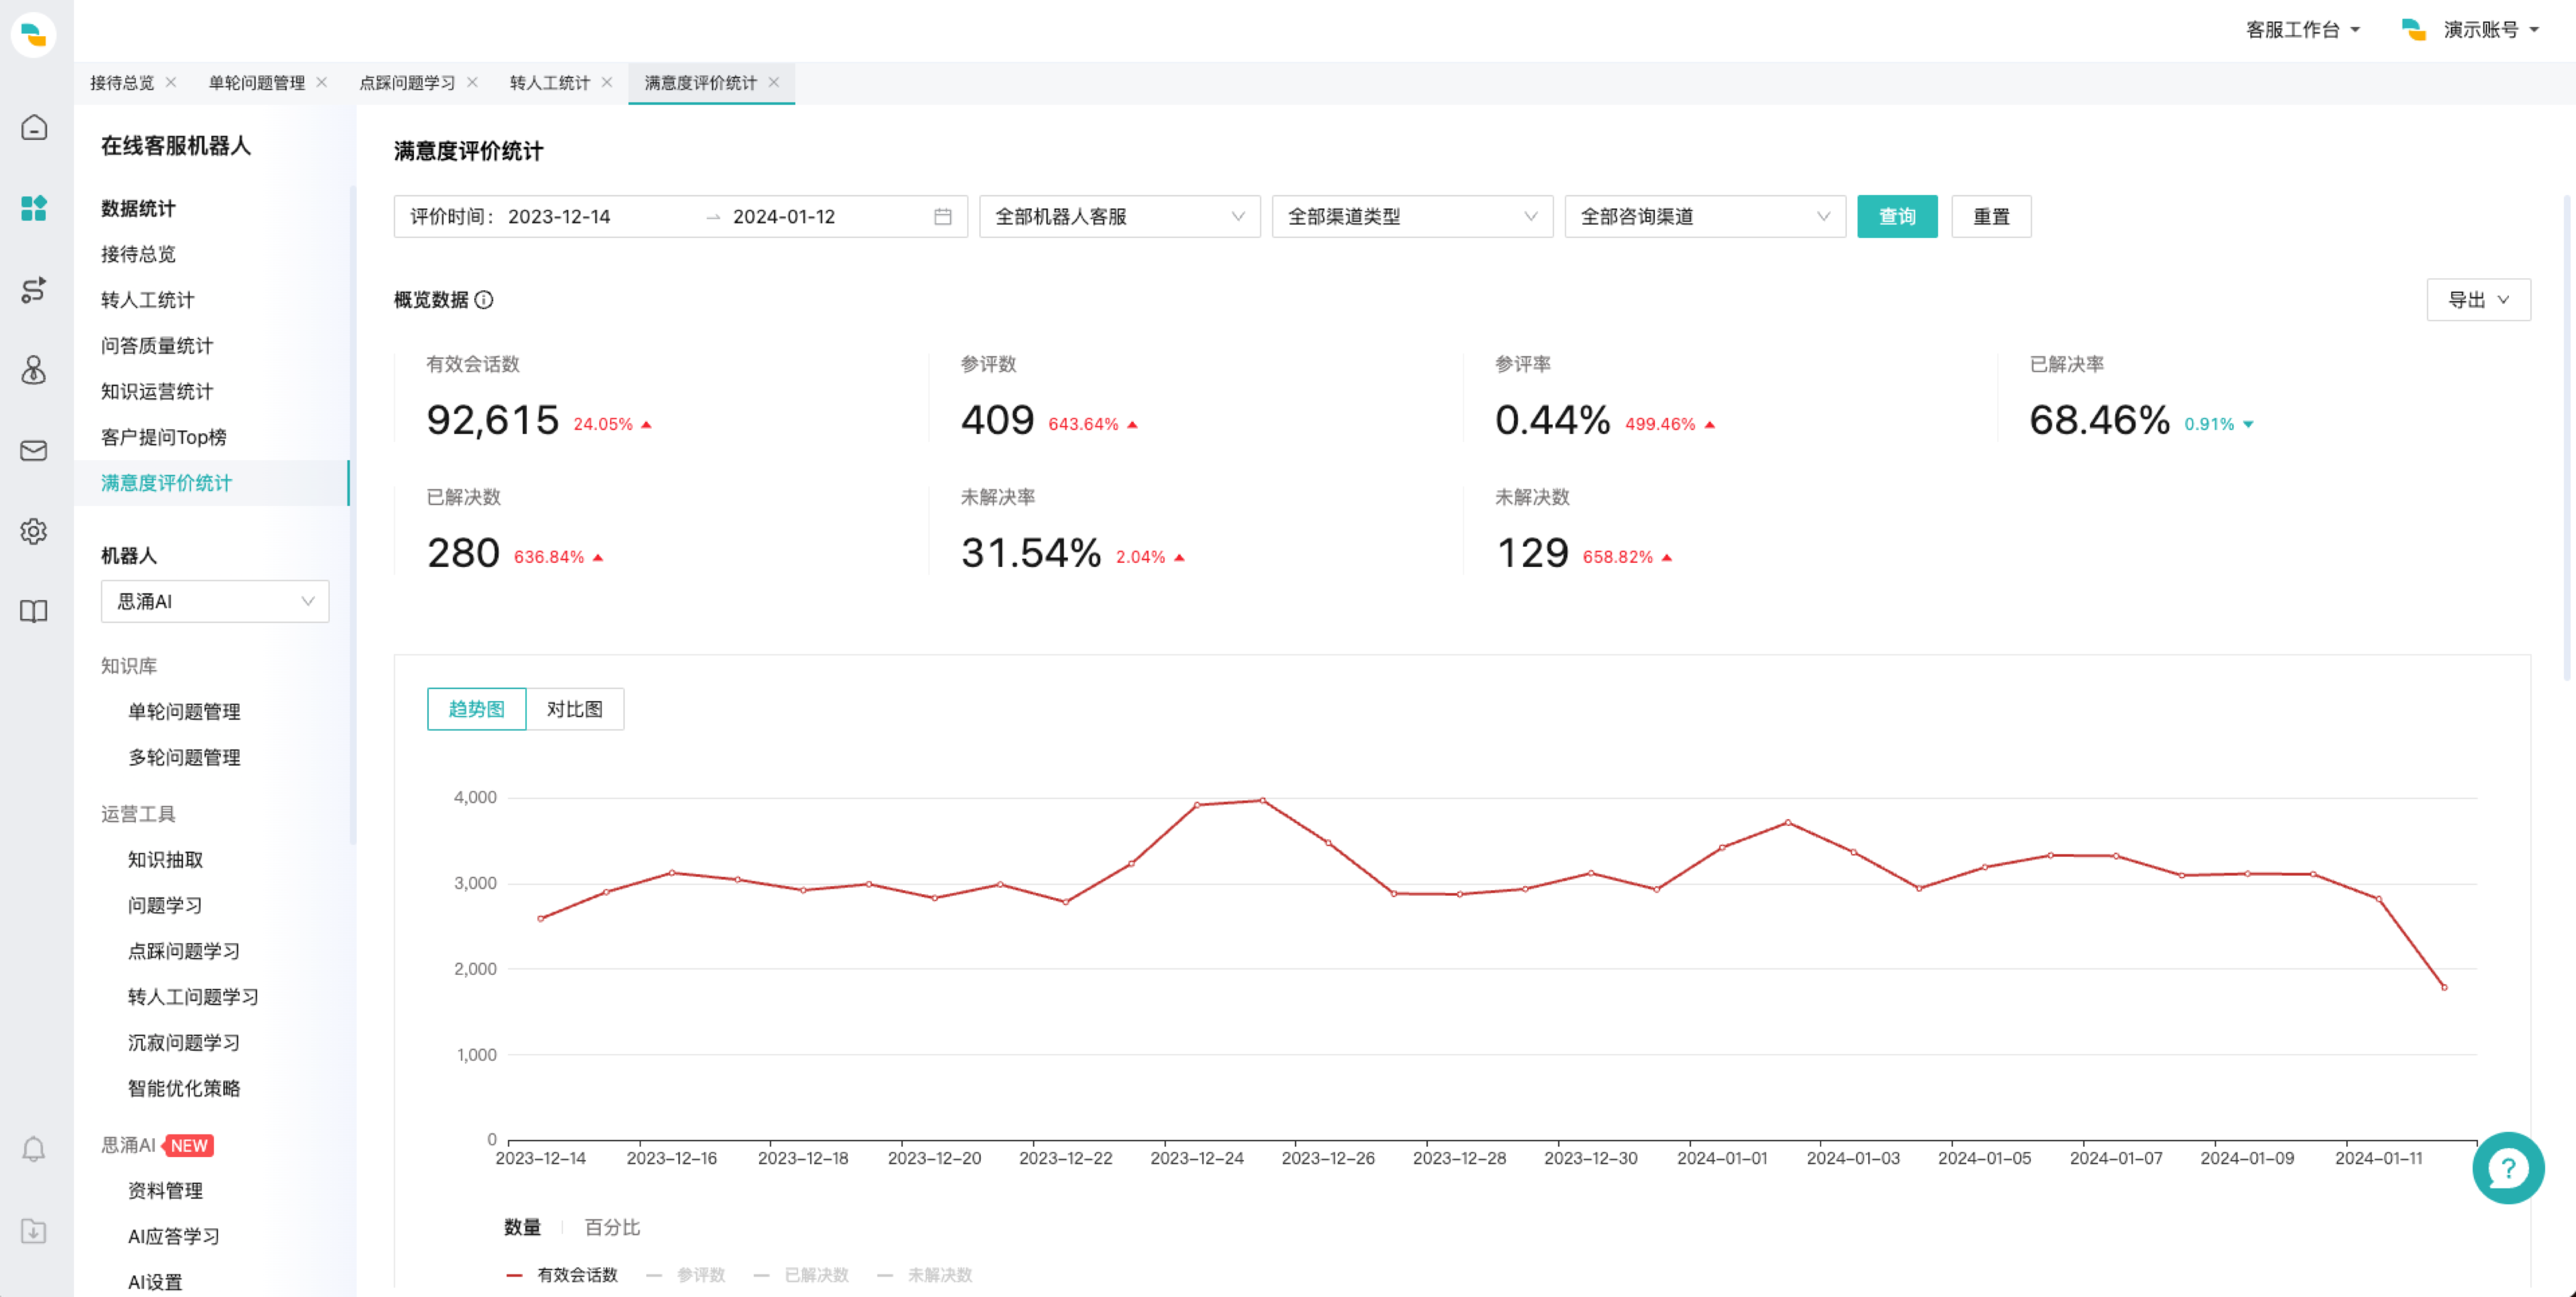Open the 全部机器人客服 dropdown
This screenshot has width=2576, height=1297.
pos(1120,217)
